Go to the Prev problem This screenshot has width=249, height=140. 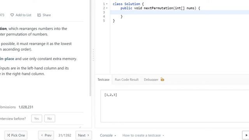click(x=46, y=135)
